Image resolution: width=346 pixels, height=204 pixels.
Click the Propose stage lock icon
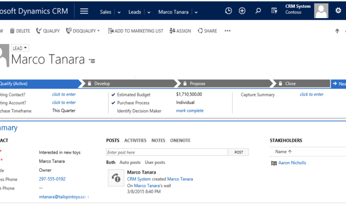(x=185, y=84)
